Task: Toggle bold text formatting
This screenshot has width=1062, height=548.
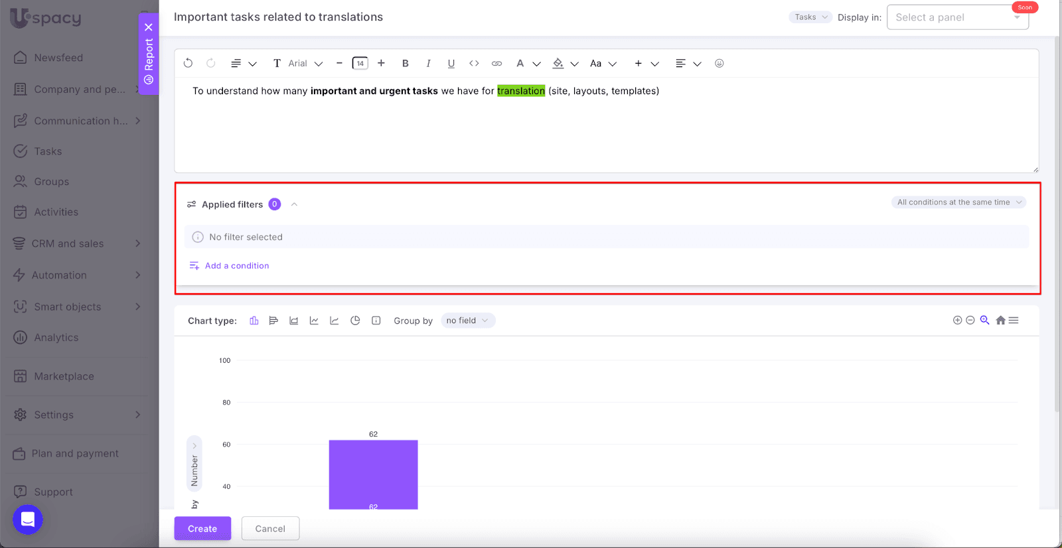Action: (x=405, y=64)
